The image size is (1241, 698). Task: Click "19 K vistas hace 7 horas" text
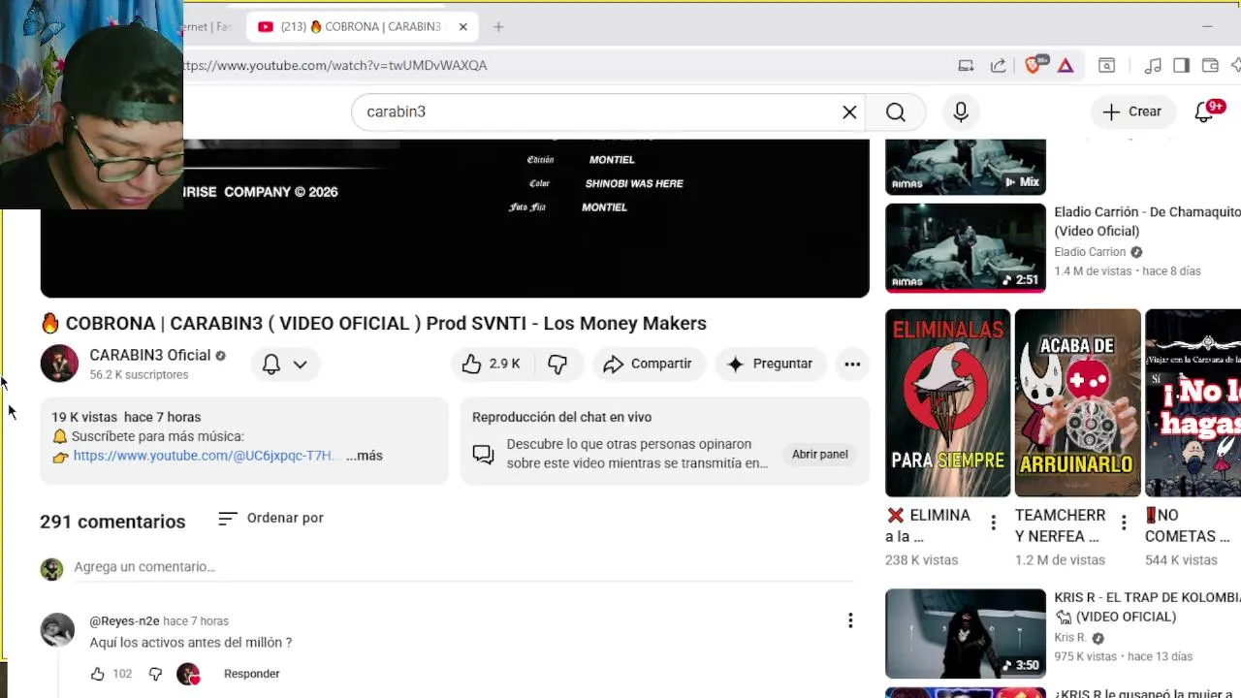(x=126, y=417)
